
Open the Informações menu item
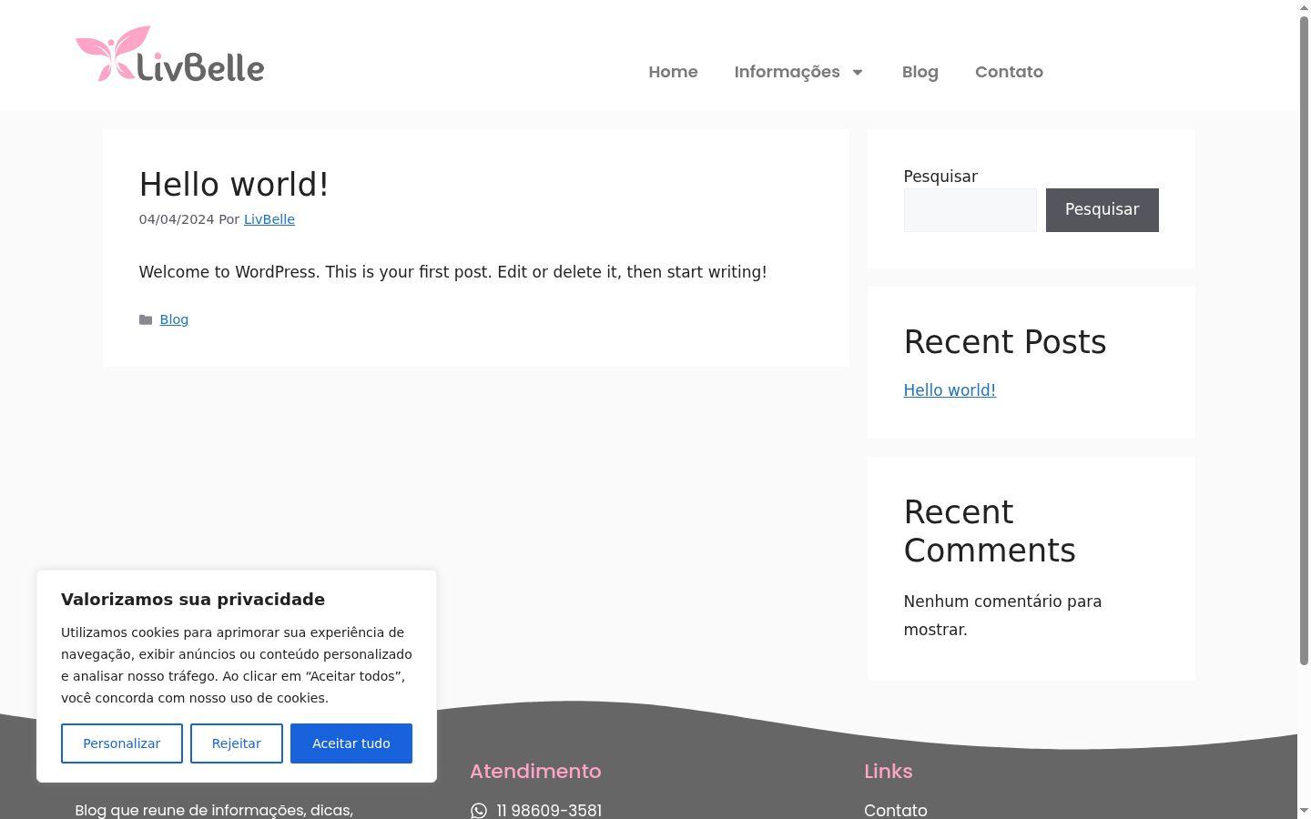(787, 72)
